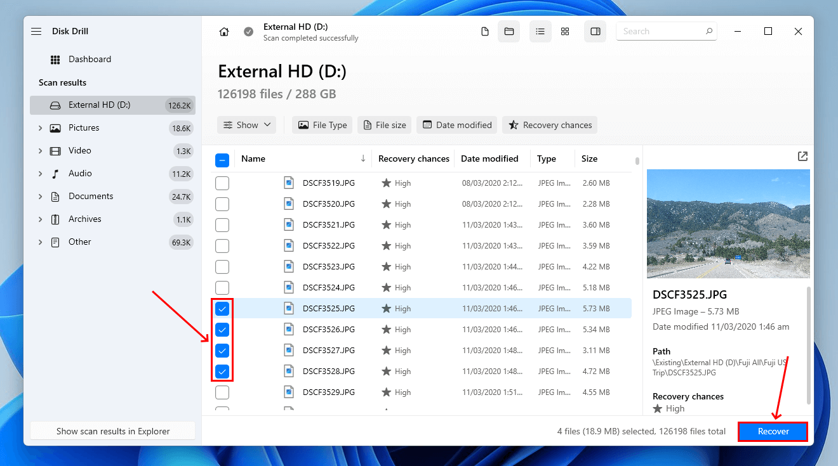The width and height of the screenshot is (838, 466).
Task: Click the Recover button
Action: (773, 432)
